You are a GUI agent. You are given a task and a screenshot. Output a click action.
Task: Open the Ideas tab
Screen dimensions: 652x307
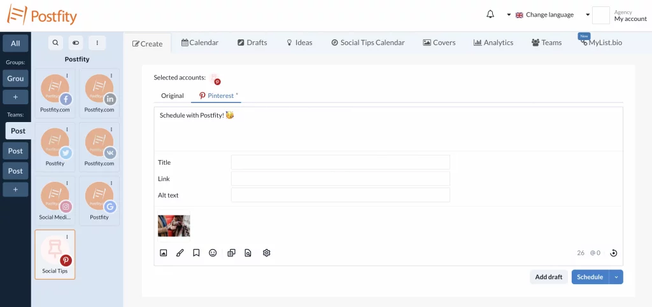pyautogui.click(x=299, y=43)
